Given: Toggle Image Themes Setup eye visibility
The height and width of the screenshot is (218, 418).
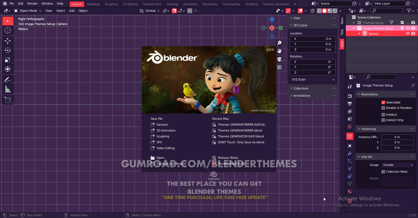Looking at the screenshot, I should tap(408, 28).
